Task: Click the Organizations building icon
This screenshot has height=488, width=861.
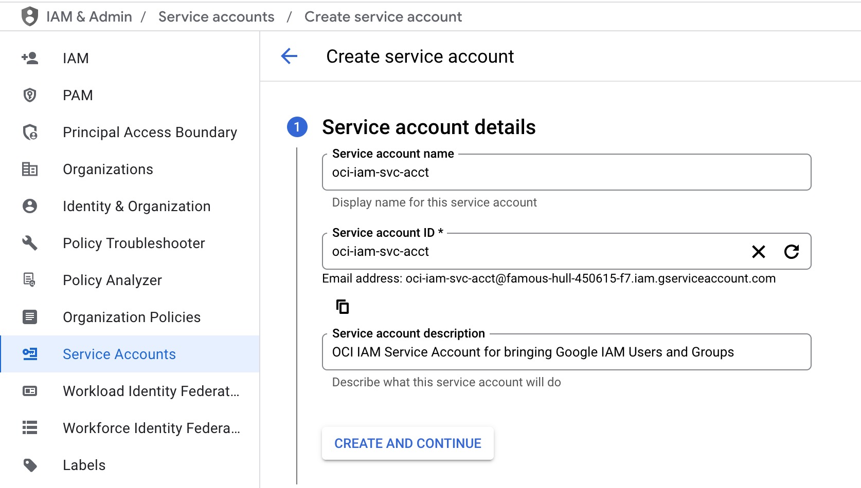Action: point(29,169)
